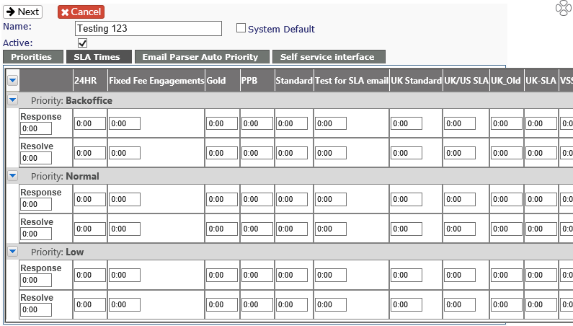Click Normal Resolve field under Gold column
This screenshot has width=573, height=326.
click(222, 229)
